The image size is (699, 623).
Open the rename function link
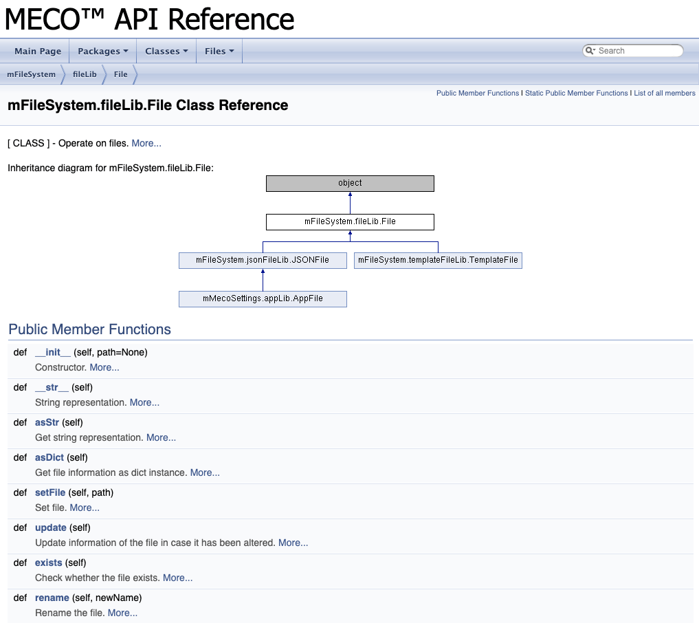(52, 598)
